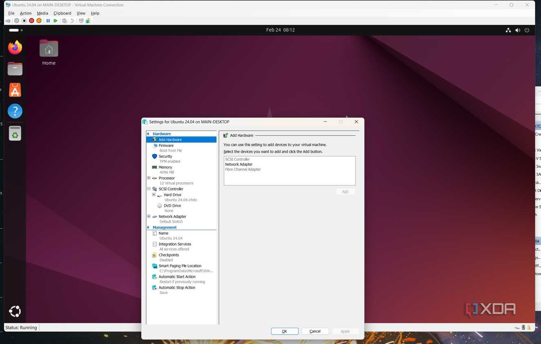Collapse the SCSI Controller tree node
The width and height of the screenshot is (541, 344).
(x=149, y=189)
